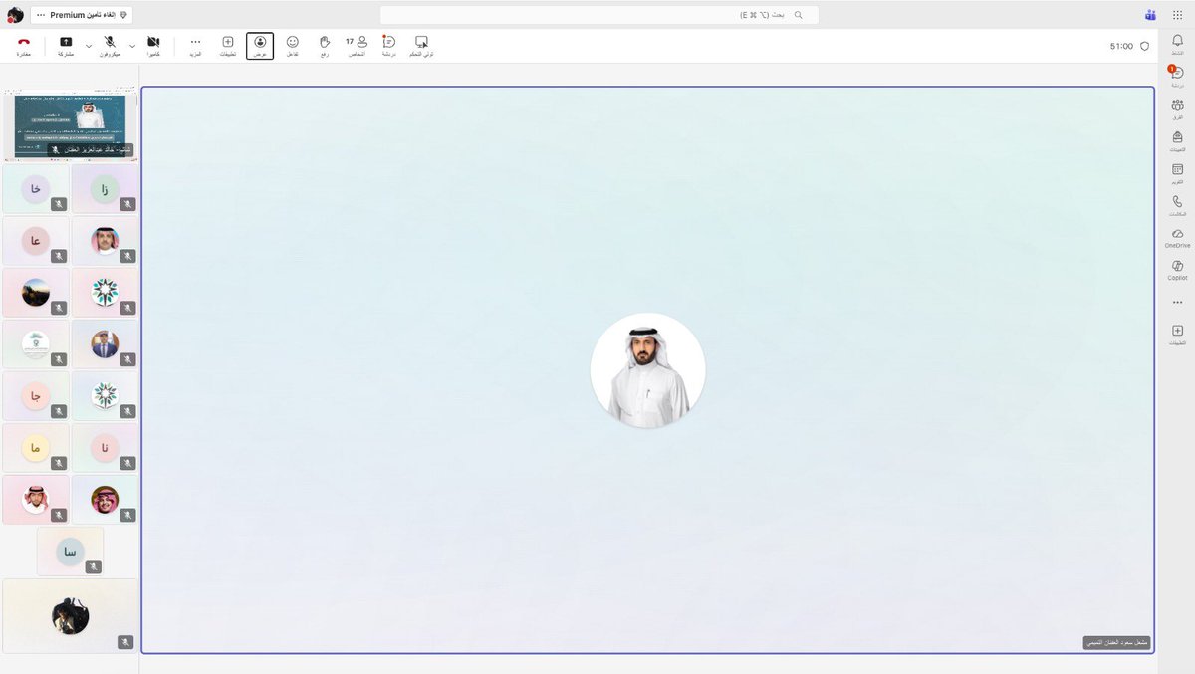Open the microphone options chevron
Image resolution: width=1195 pixels, height=674 pixels.
pos(88,45)
